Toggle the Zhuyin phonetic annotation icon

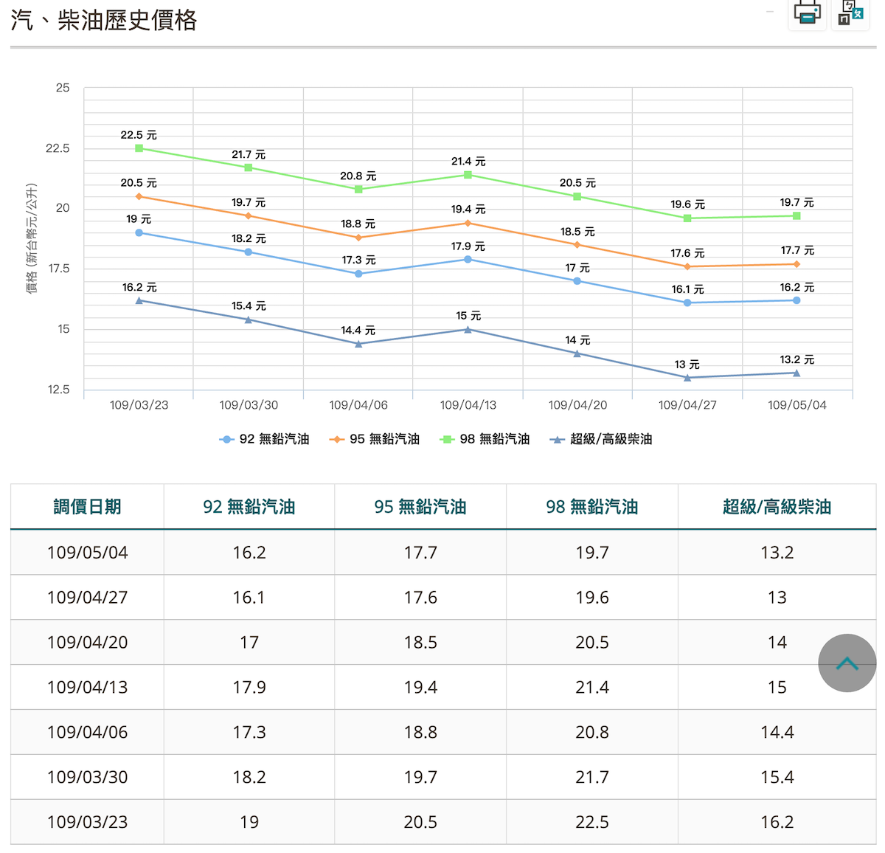850,13
